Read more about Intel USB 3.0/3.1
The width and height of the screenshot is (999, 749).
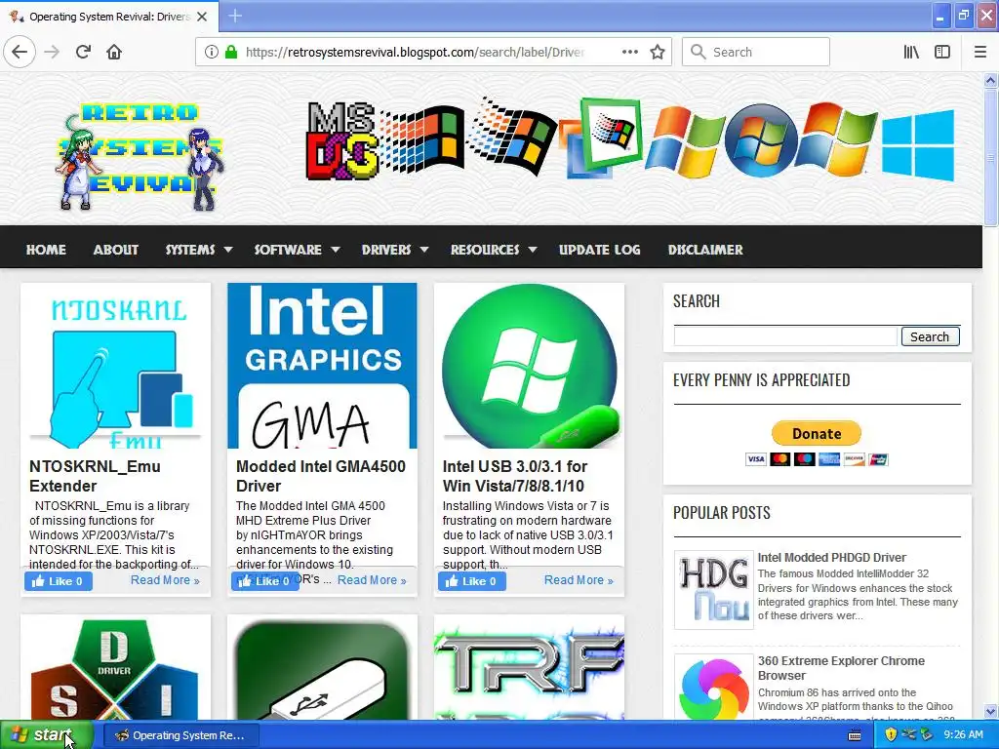click(x=579, y=580)
